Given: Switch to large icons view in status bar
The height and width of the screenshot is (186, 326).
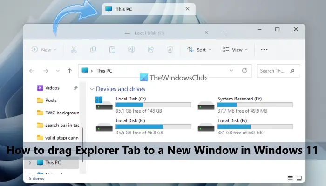Looking at the screenshot, I should coord(299,178).
